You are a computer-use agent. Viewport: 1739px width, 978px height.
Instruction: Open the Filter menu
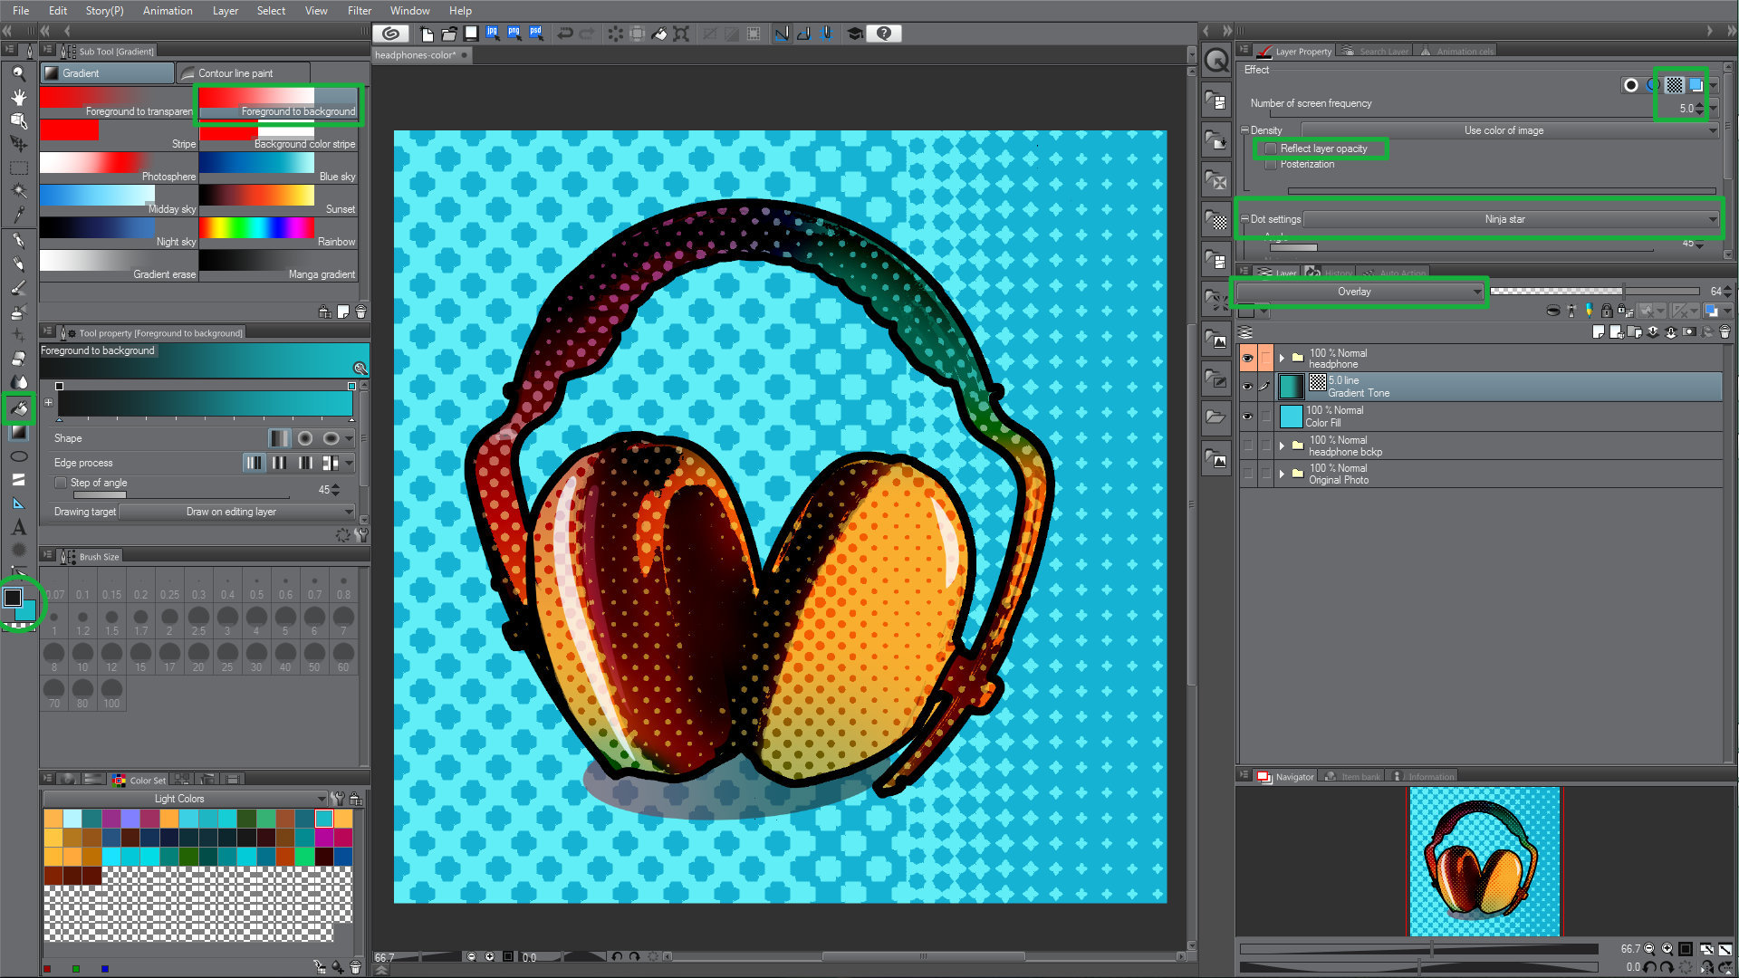coord(359,11)
